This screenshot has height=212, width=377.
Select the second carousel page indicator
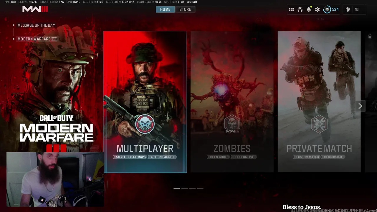pyautogui.click(x=184, y=188)
